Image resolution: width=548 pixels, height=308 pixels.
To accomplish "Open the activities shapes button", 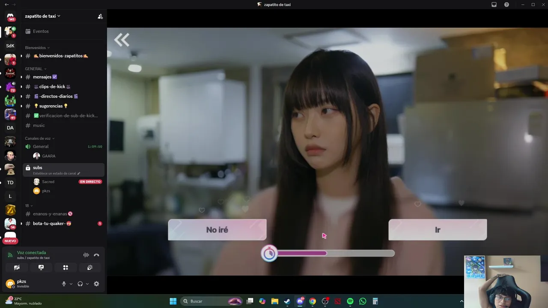I will (x=66, y=267).
